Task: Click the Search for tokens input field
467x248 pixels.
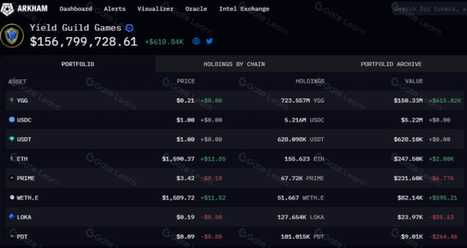Action: [x=429, y=9]
